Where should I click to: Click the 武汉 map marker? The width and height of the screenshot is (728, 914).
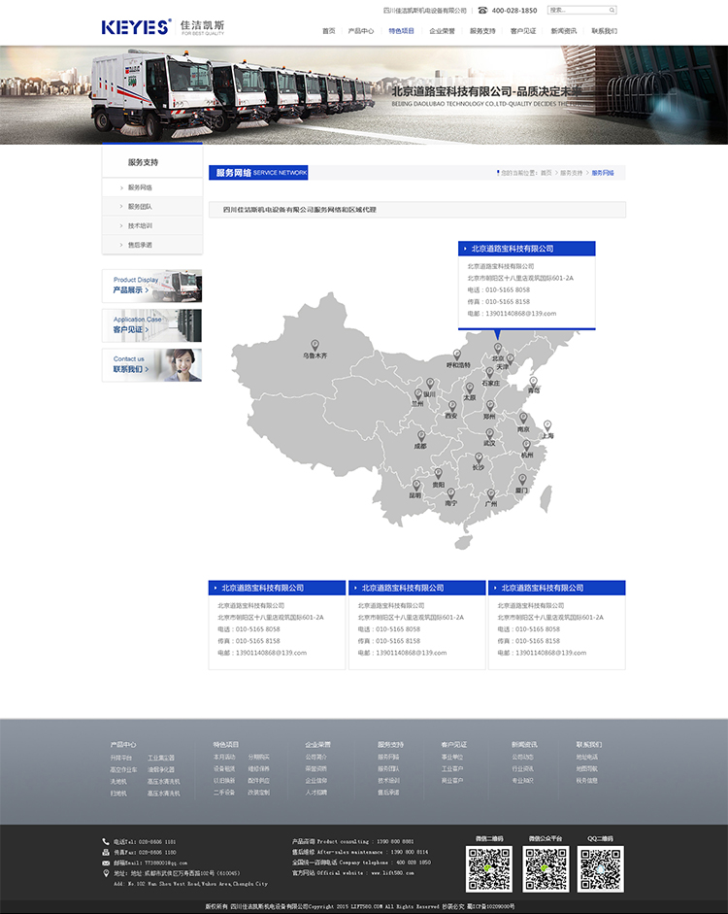point(490,433)
